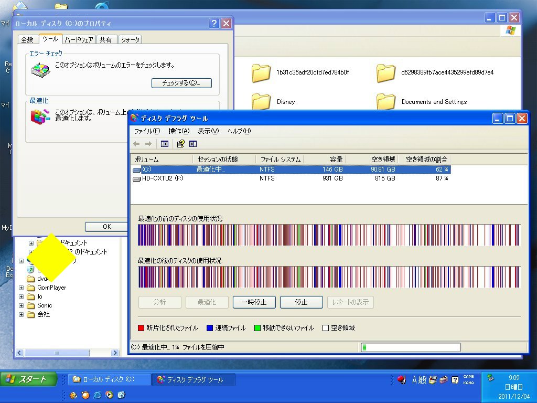Open the 操作(A) menu
This screenshot has height=403, width=537.
(178, 131)
